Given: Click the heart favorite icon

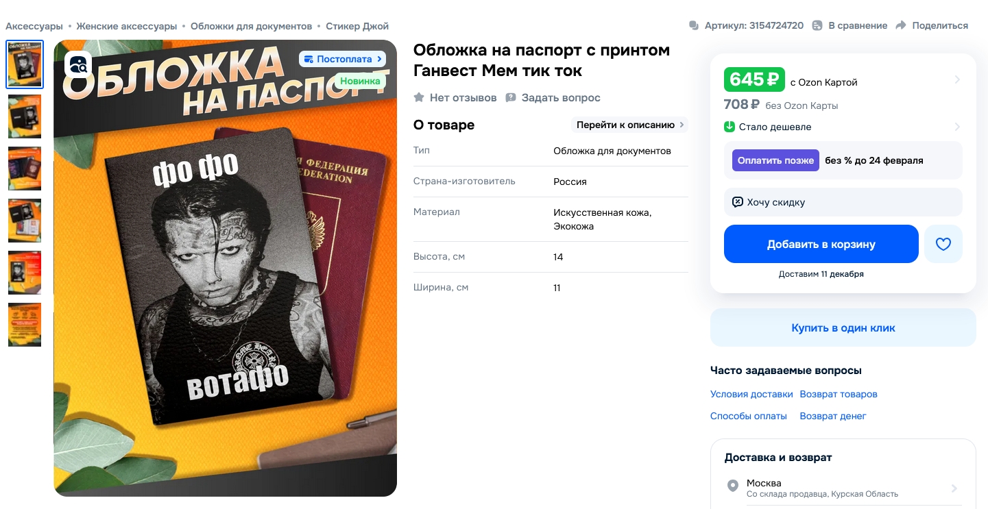Looking at the screenshot, I should [x=943, y=244].
